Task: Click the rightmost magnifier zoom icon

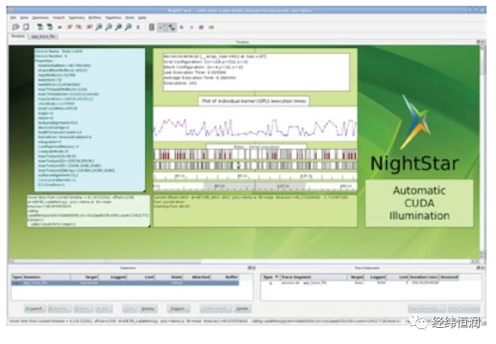Action: coord(128,27)
